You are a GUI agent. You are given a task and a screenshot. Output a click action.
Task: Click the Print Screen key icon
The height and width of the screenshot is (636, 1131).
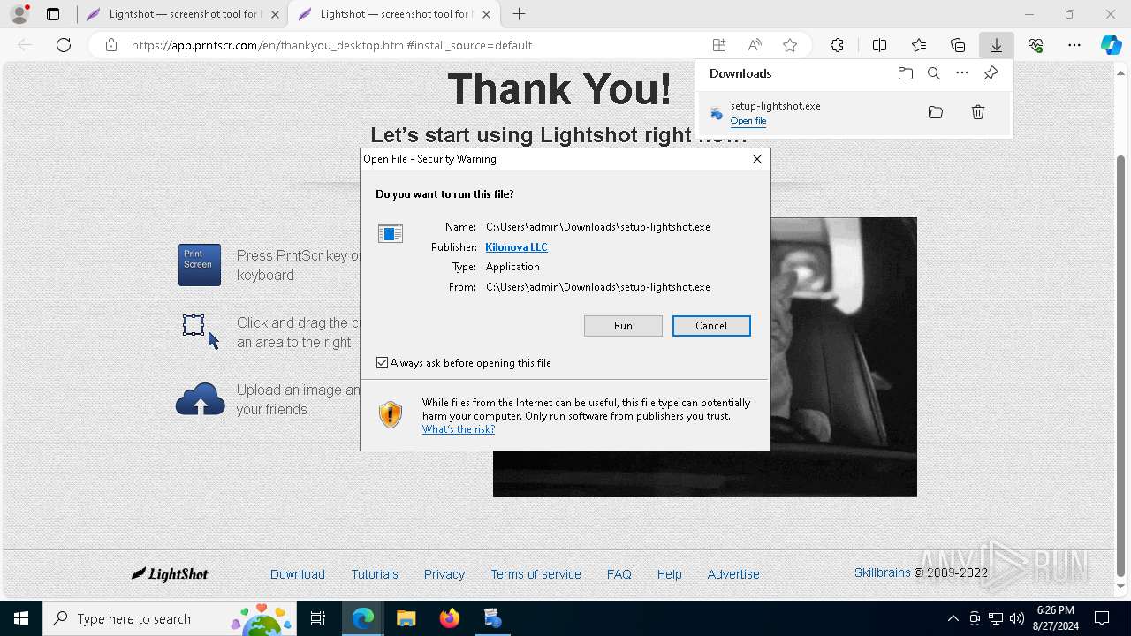tap(200, 265)
